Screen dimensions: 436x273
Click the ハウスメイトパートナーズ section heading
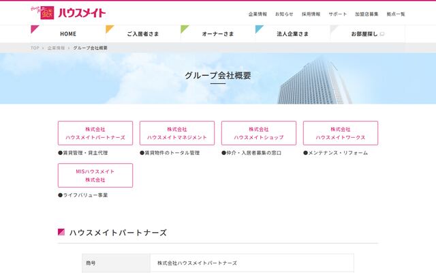pyautogui.click(x=118, y=233)
